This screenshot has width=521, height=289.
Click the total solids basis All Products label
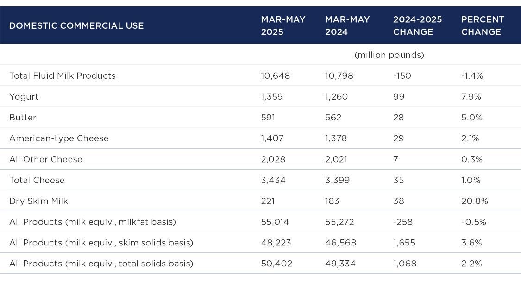(x=101, y=264)
